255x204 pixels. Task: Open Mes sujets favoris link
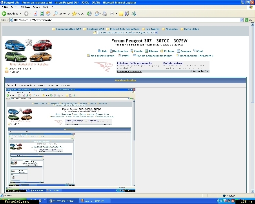(102, 56)
